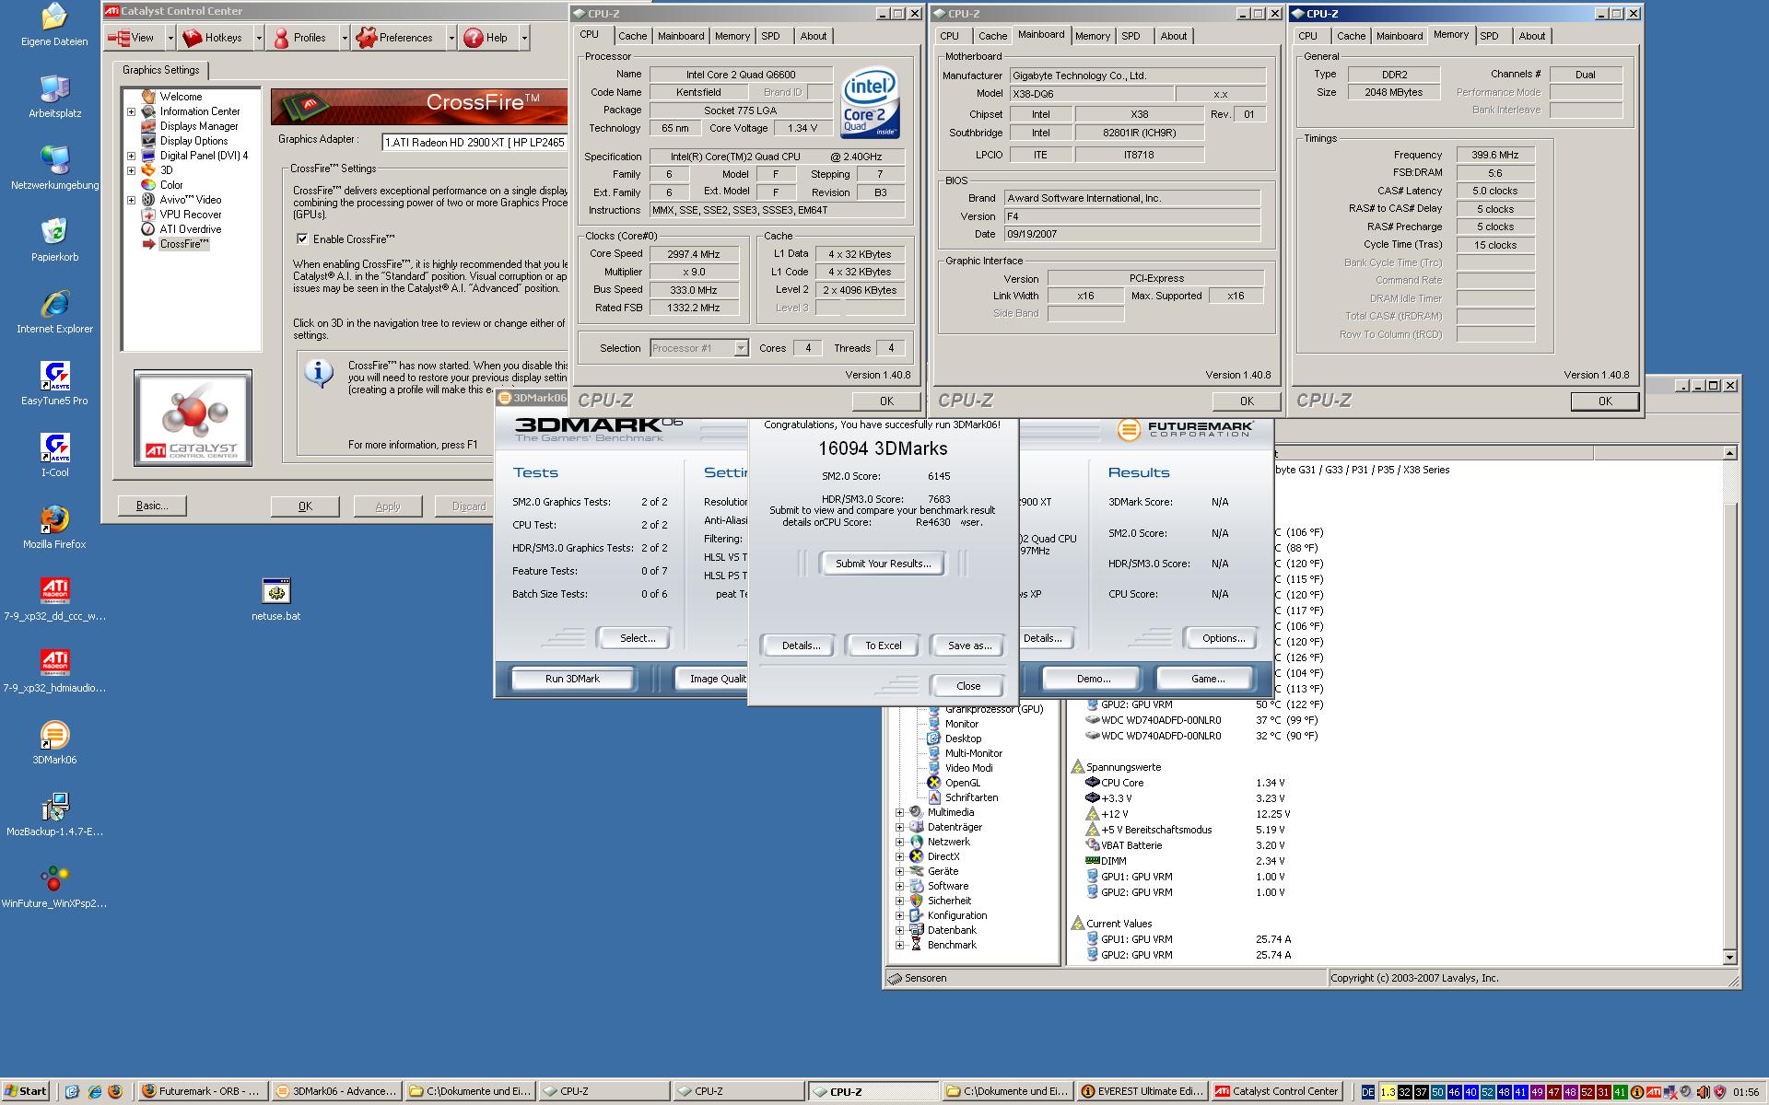Select ATI Overdrive item in tree
Viewport: 1769px width, 1105px height.
click(190, 229)
